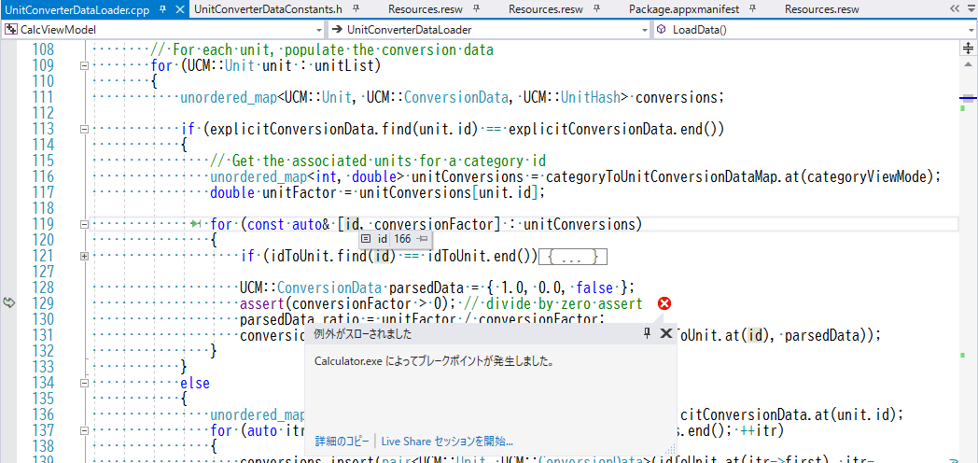Expand the collapsed { ... } code region

point(573,257)
